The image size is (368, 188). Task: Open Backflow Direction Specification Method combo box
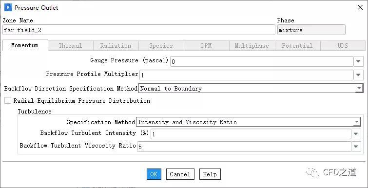click(x=251, y=88)
